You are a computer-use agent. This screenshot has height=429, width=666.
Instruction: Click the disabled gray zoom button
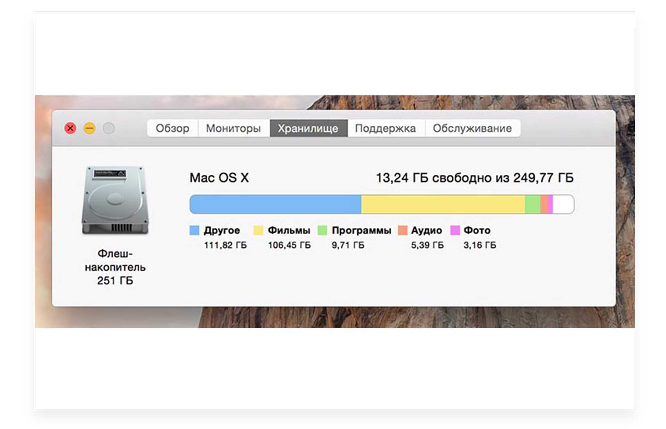coord(109,128)
